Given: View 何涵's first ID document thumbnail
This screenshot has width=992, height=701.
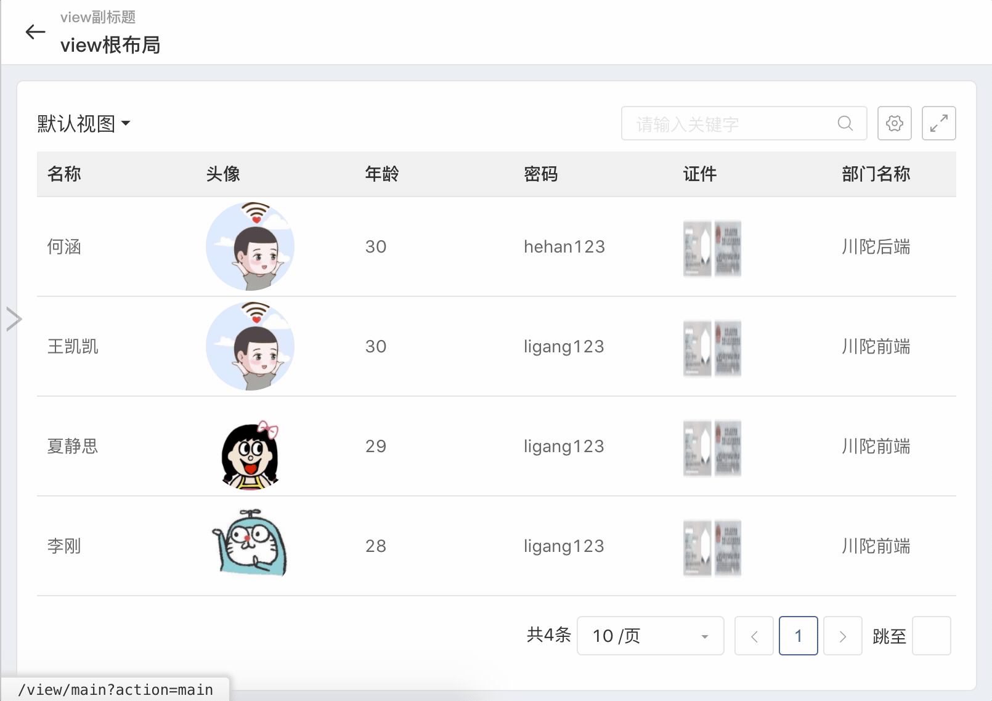Looking at the screenshot, I should [697, 249].
